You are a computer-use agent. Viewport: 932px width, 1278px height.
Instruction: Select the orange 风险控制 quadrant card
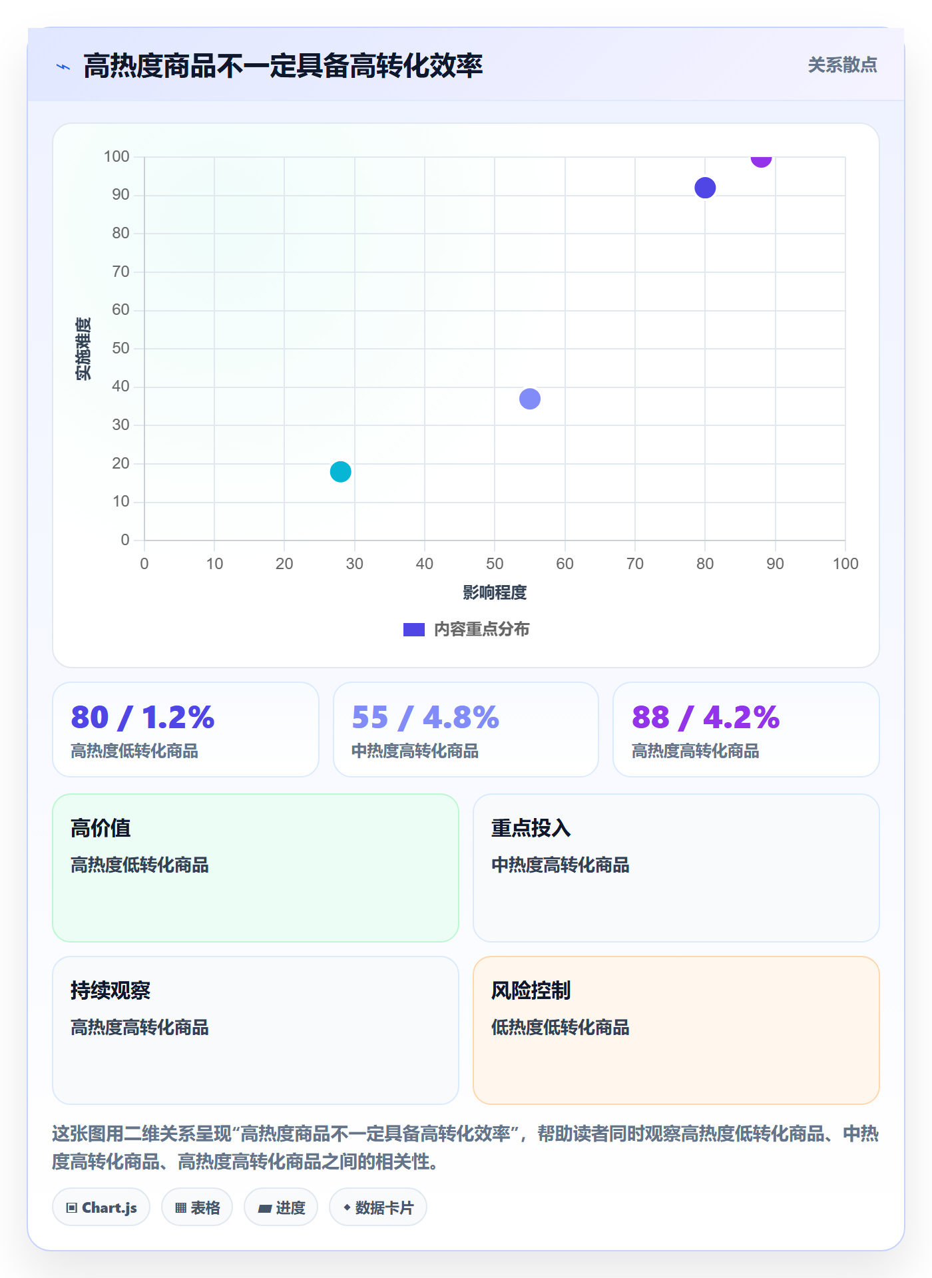click(x=676, y=1030)
